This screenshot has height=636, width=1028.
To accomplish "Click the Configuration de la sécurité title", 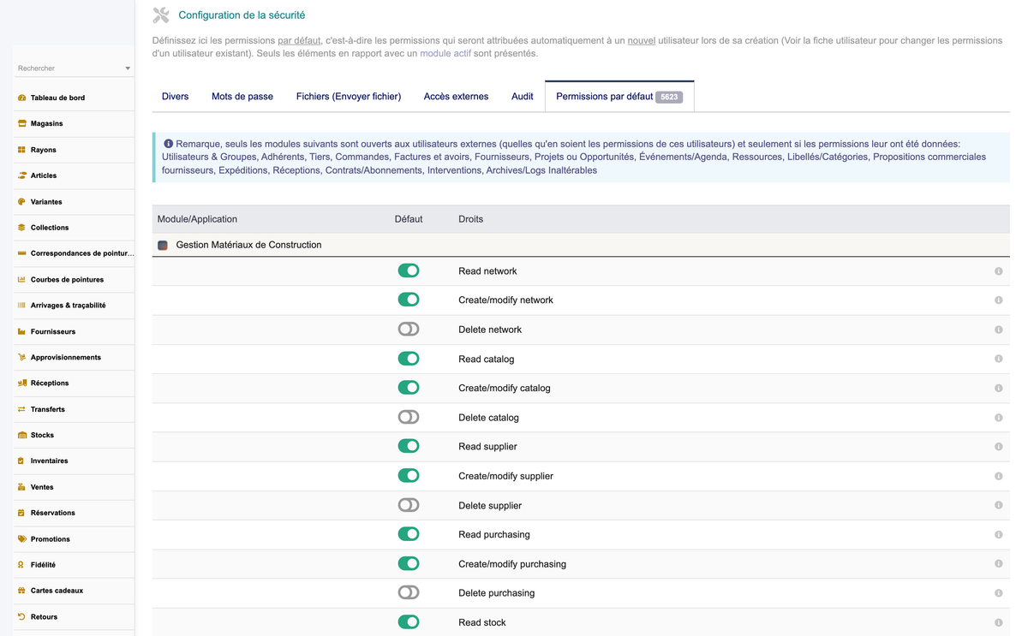I will (242, 15).
